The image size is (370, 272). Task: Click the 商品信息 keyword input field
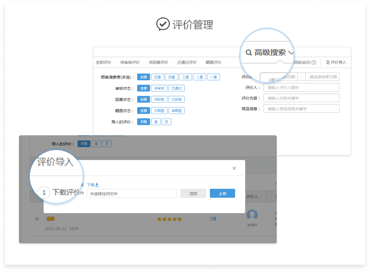[302, 108]
